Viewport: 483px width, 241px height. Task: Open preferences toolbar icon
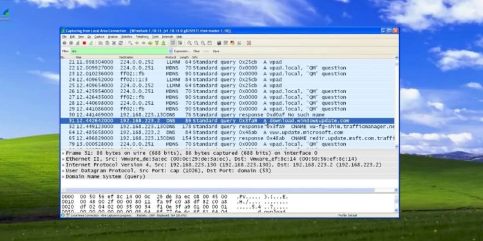tap(239, 43)
